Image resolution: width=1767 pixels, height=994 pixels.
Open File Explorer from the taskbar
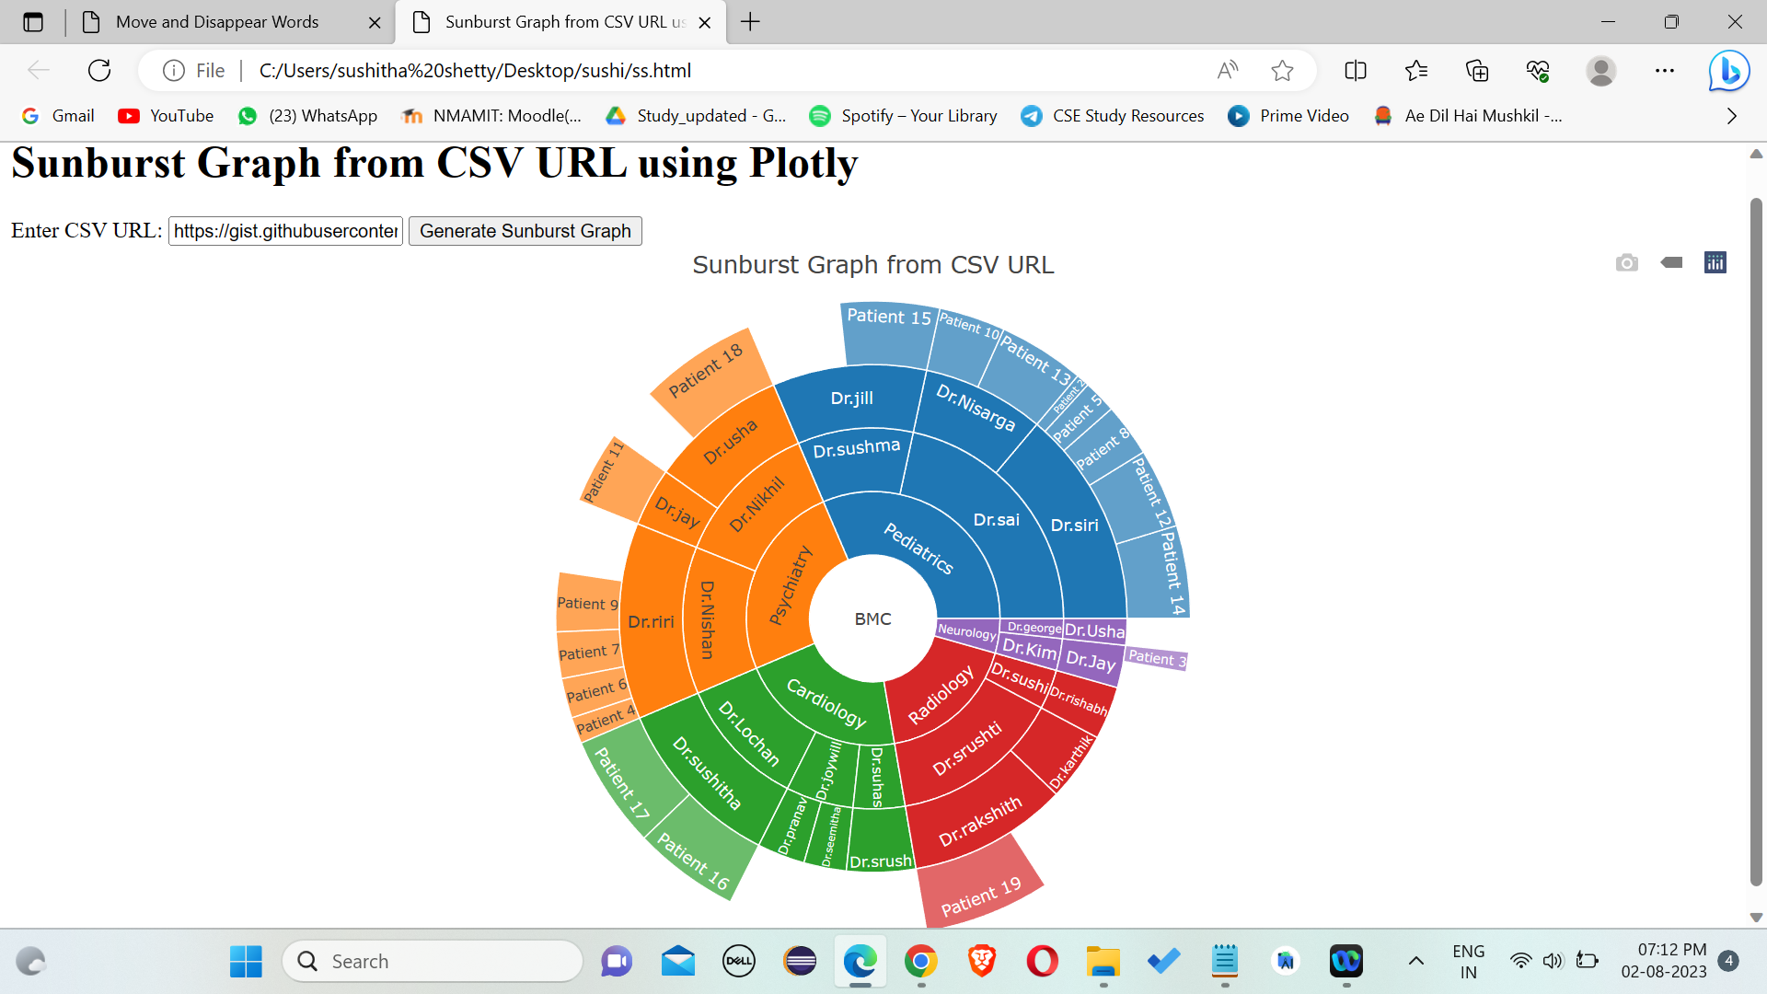point(1103,961)
